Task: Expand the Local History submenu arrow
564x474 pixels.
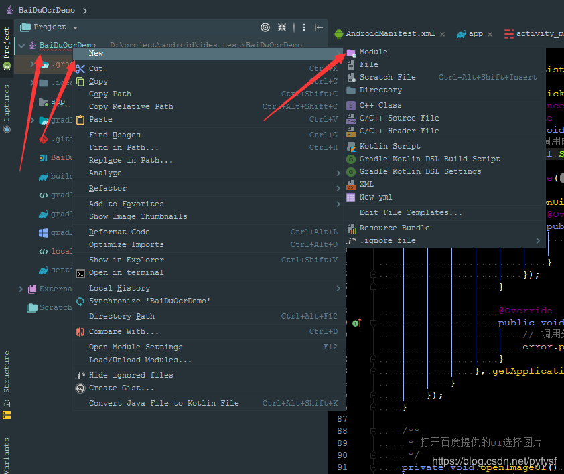Action: click(338, 289)
